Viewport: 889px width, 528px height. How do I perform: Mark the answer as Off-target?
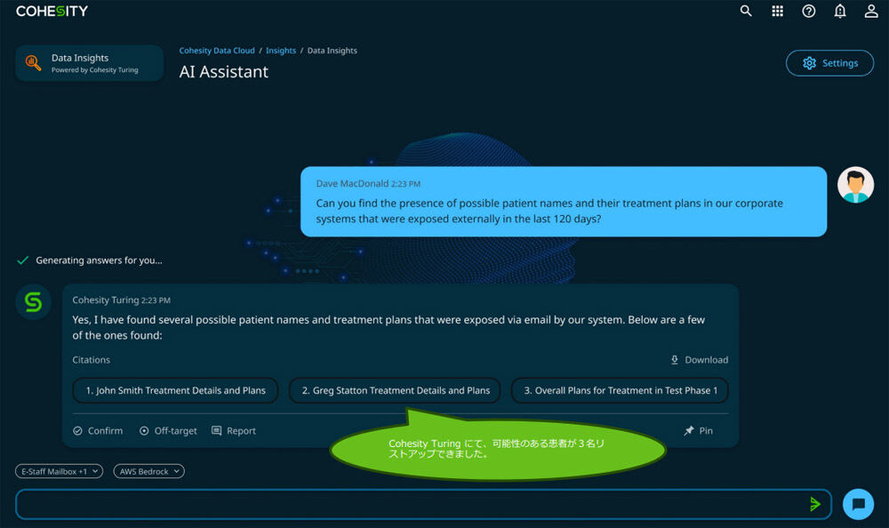point(168,430)
